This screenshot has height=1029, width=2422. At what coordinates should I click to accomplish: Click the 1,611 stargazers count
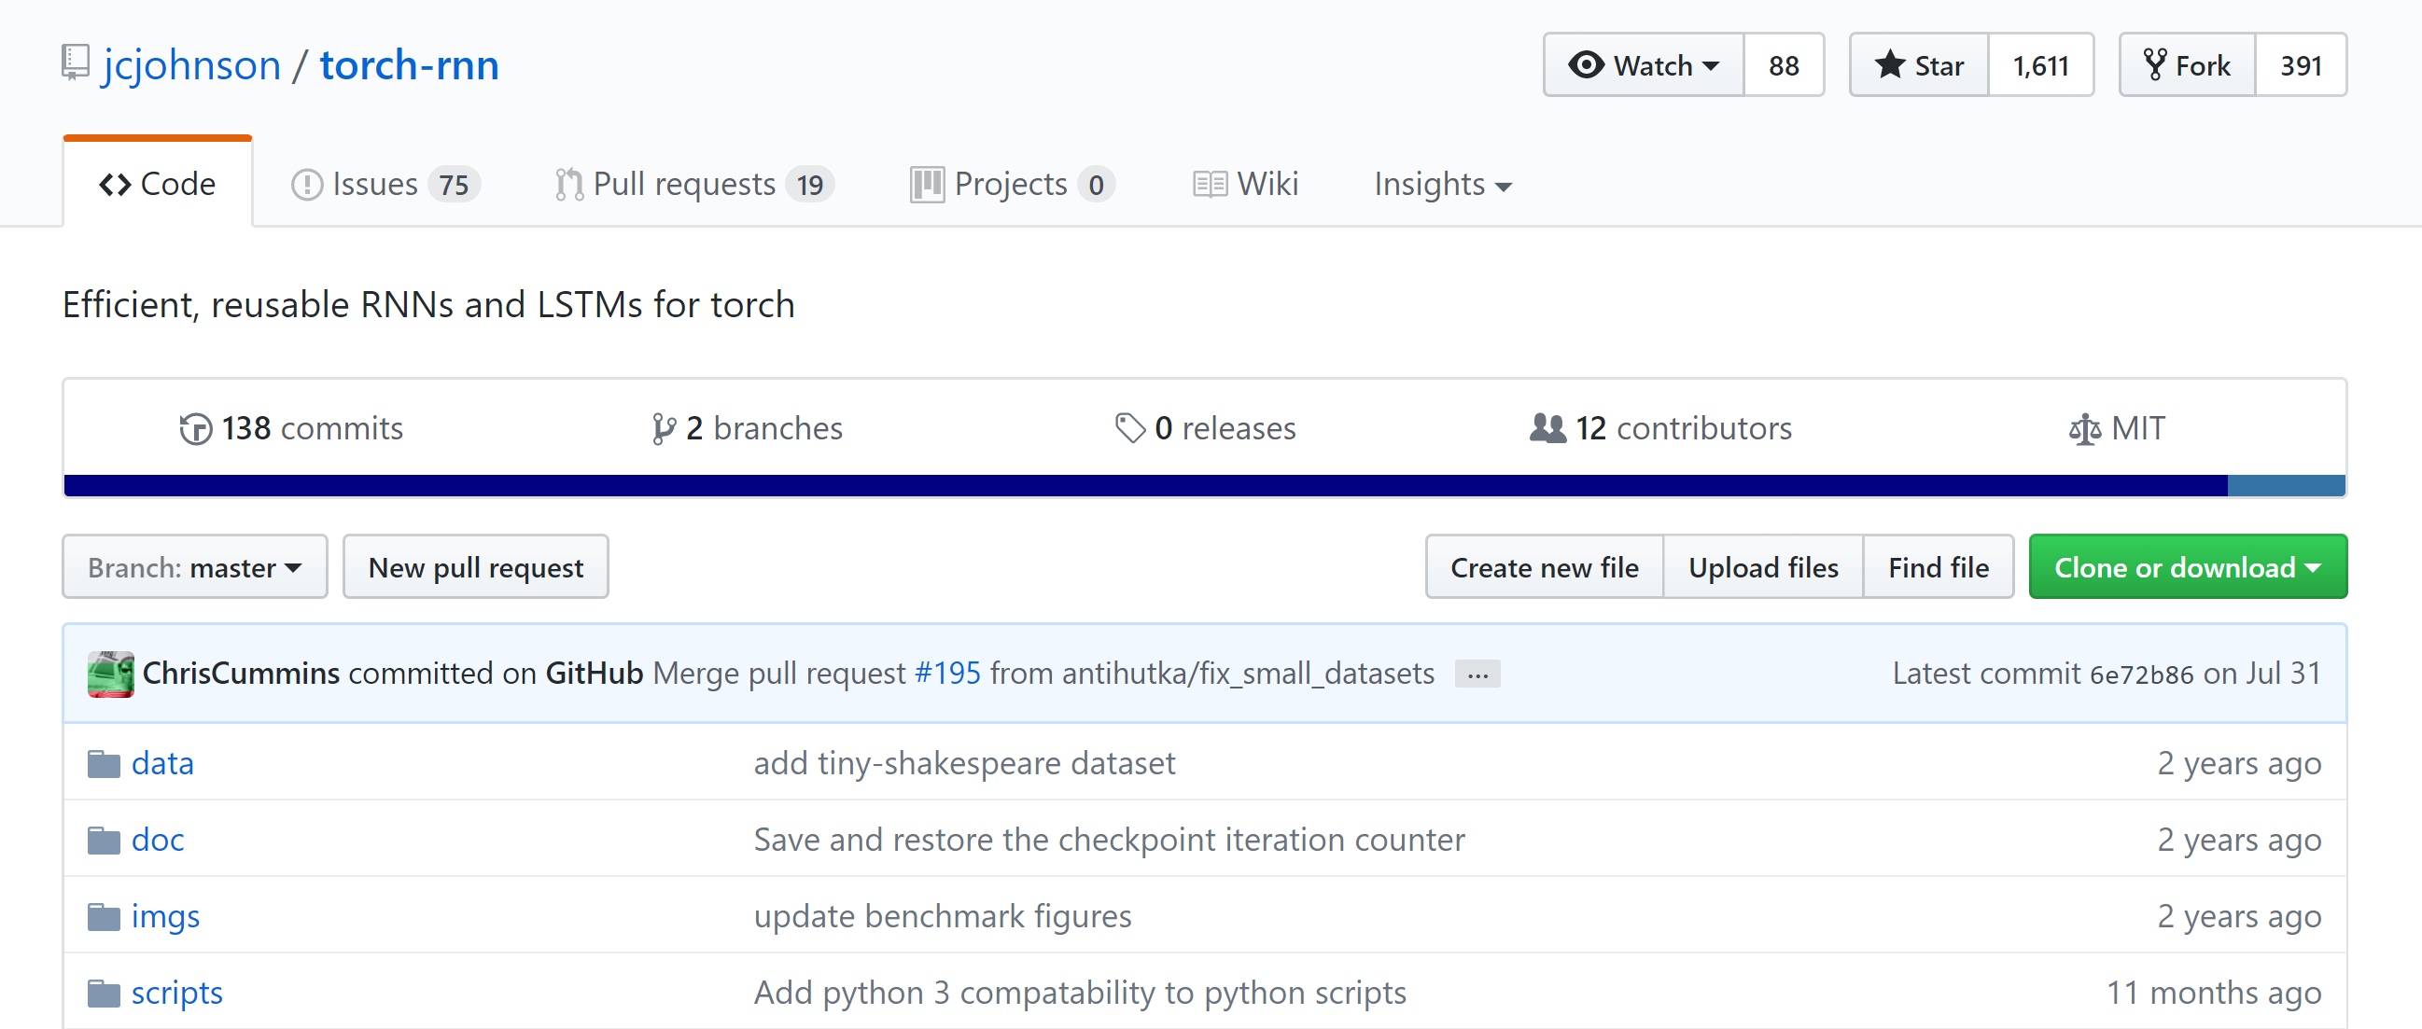coord(2040,65)
